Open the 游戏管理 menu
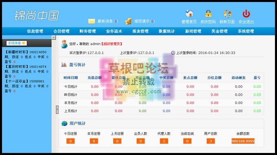This screenshot has width=277, height=155. click(x=193, y=31)
